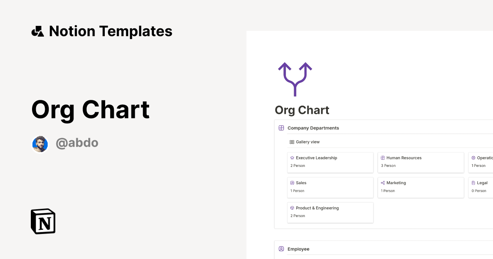Select the Company Departments database icon
The image size is (493, 259).
point(281,128)
